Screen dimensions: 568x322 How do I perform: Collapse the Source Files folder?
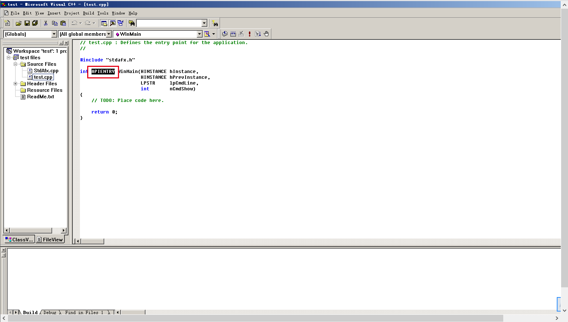[16, 64]
